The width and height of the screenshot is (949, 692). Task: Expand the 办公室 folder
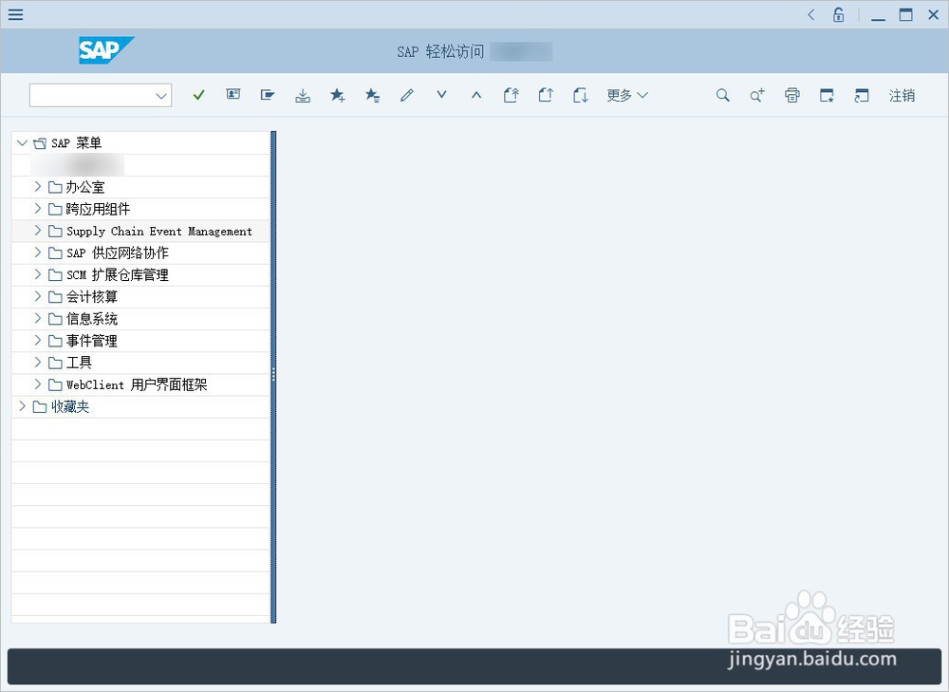(38, 186)
